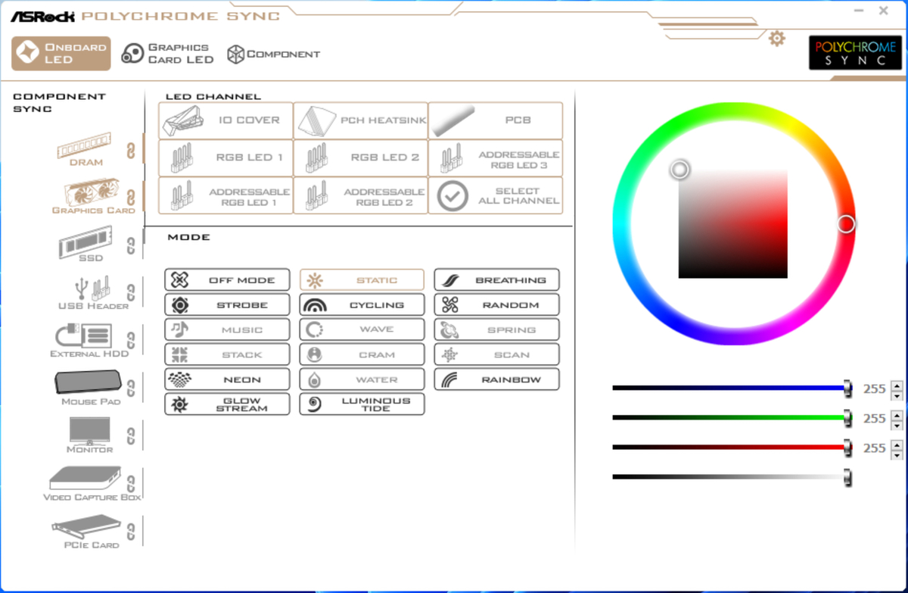Select the Mouse Pad component icon
Image resolution: width=908 pixels, height=593 pixels.
click(89, 388)
